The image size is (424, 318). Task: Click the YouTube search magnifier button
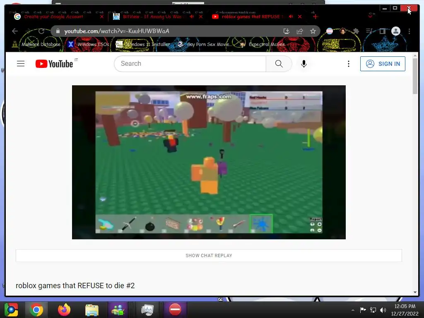pyautogui.click(x=279, y=64)
